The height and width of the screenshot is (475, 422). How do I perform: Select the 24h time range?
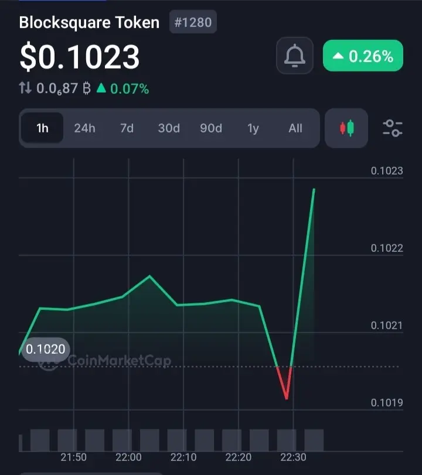pyautogui.click(x=84, y=128)
